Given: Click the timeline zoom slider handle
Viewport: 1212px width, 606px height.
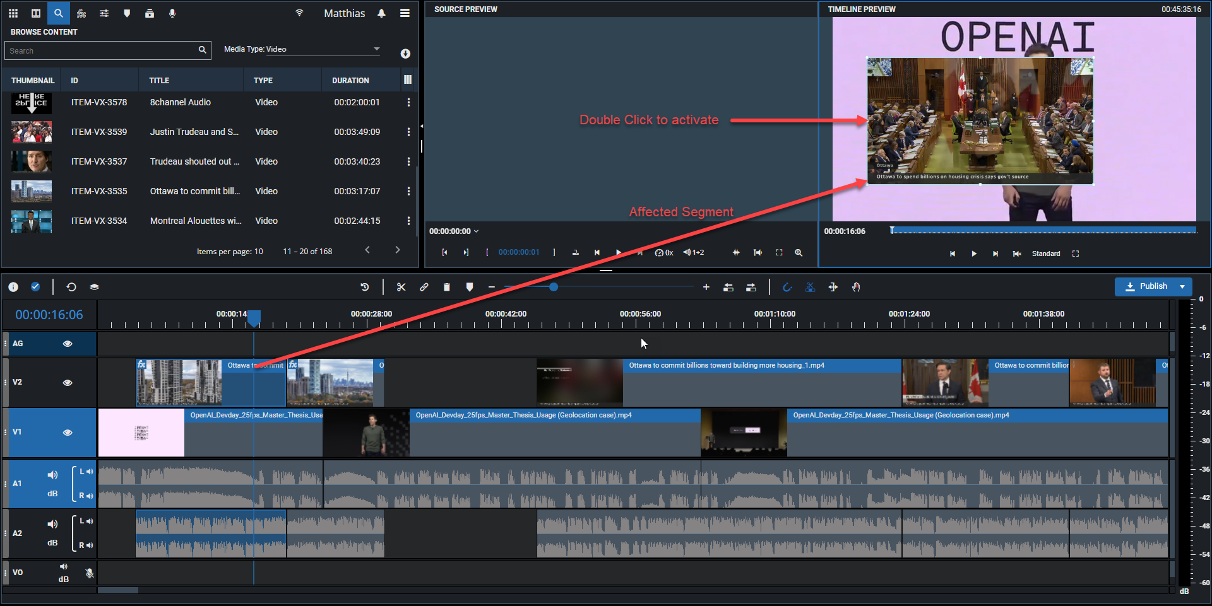Looking at the screenshot, I should [x=554, y=287].
